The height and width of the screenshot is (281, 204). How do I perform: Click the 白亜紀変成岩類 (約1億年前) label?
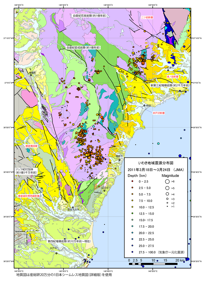tap(83, 48)
